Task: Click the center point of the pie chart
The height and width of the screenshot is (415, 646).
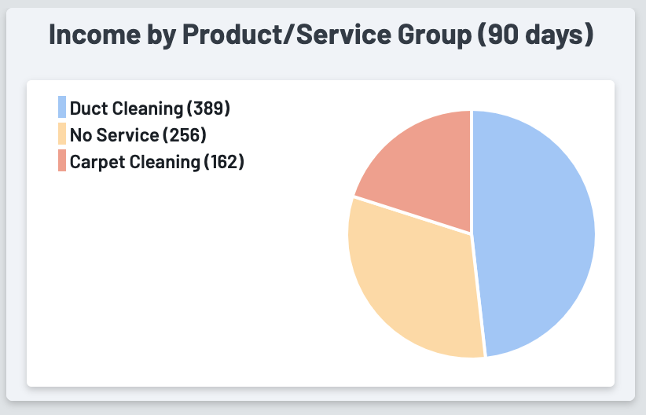Action: pos(472,233)
